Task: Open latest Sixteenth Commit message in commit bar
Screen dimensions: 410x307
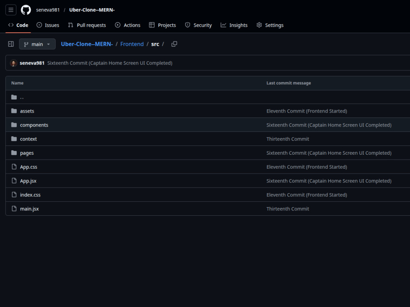Action: (x=110, y=63)
